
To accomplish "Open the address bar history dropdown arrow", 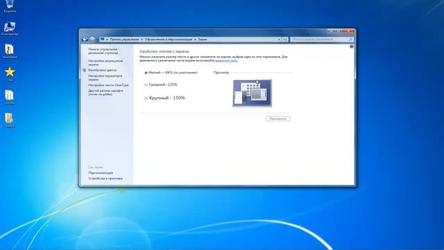I will pos(279,40).
